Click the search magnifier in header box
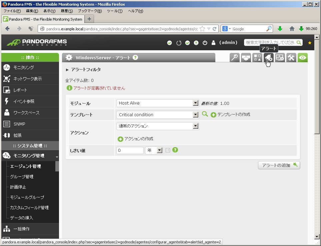 tap(299, 43)
